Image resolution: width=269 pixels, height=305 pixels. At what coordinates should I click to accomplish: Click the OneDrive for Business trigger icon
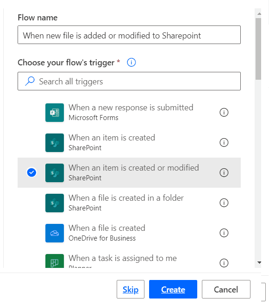click(55, 233)
